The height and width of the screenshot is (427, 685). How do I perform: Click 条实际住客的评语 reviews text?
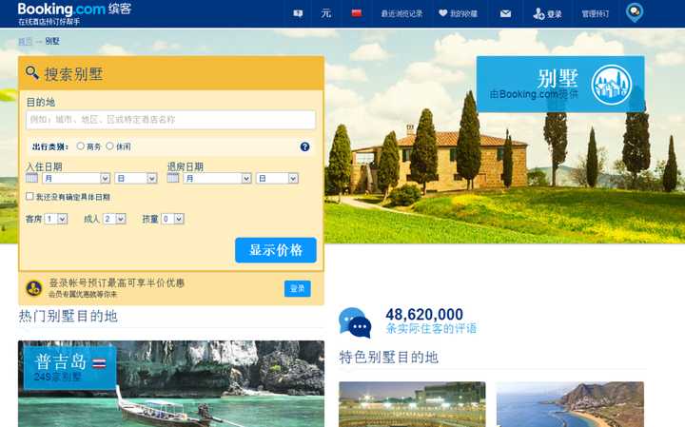[431, 329]
